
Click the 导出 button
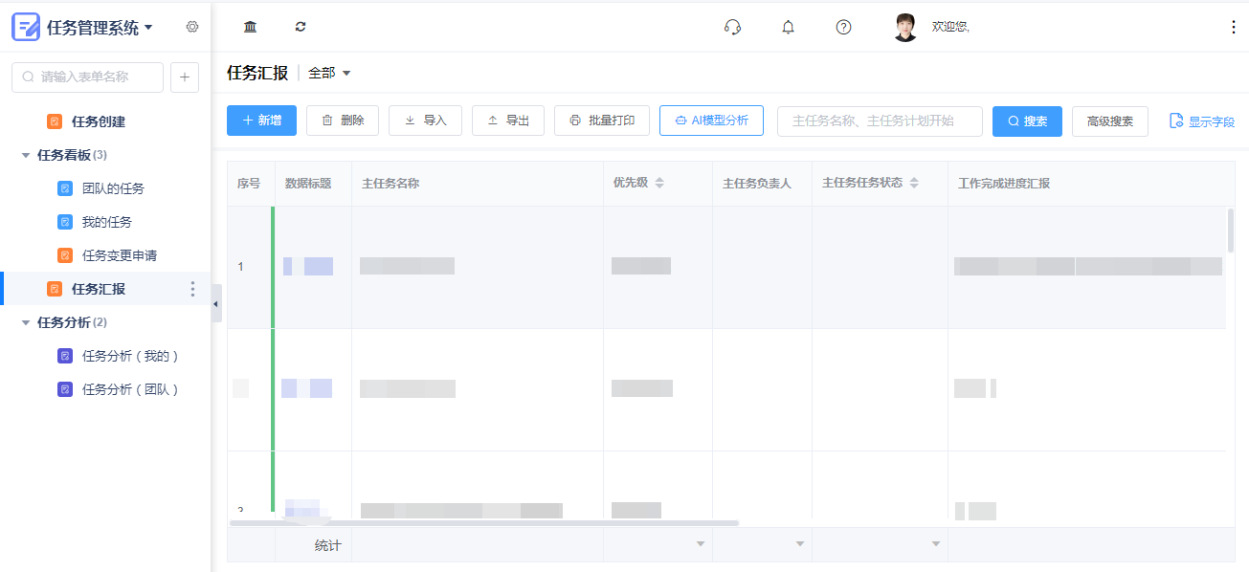pyautogui.click(x=508, y=121)
